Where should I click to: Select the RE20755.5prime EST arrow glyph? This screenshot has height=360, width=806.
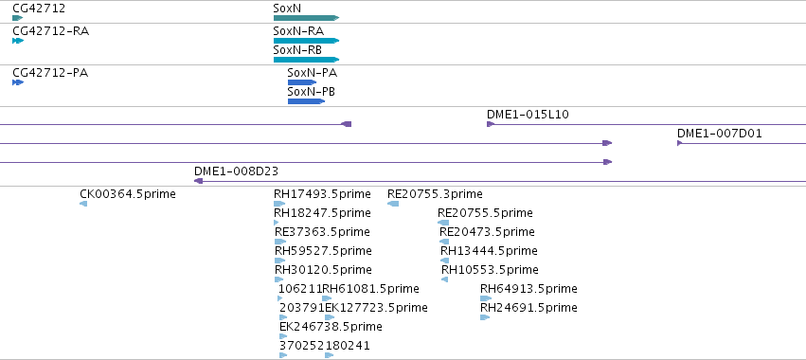[443, 223]
